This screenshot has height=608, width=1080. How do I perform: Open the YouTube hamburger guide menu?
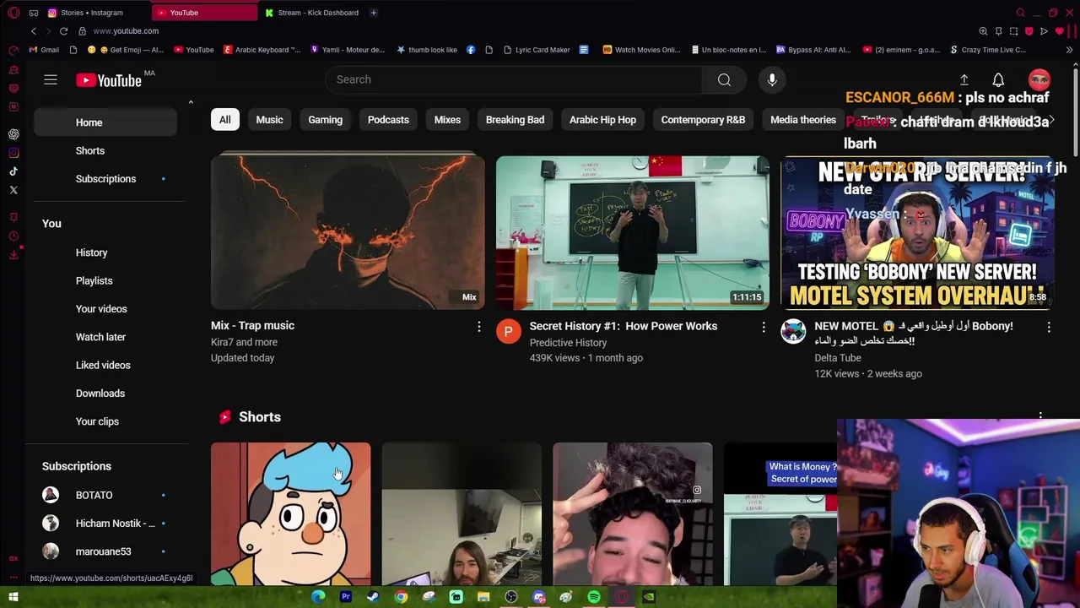[51, 79]
